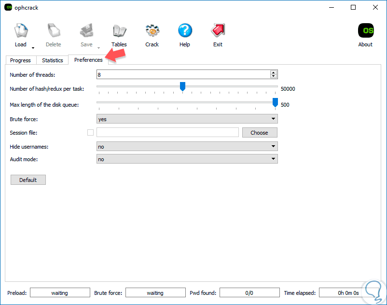387x305 pixels.
Task: Enable the Session file checkbox
Action: (90, 133)
